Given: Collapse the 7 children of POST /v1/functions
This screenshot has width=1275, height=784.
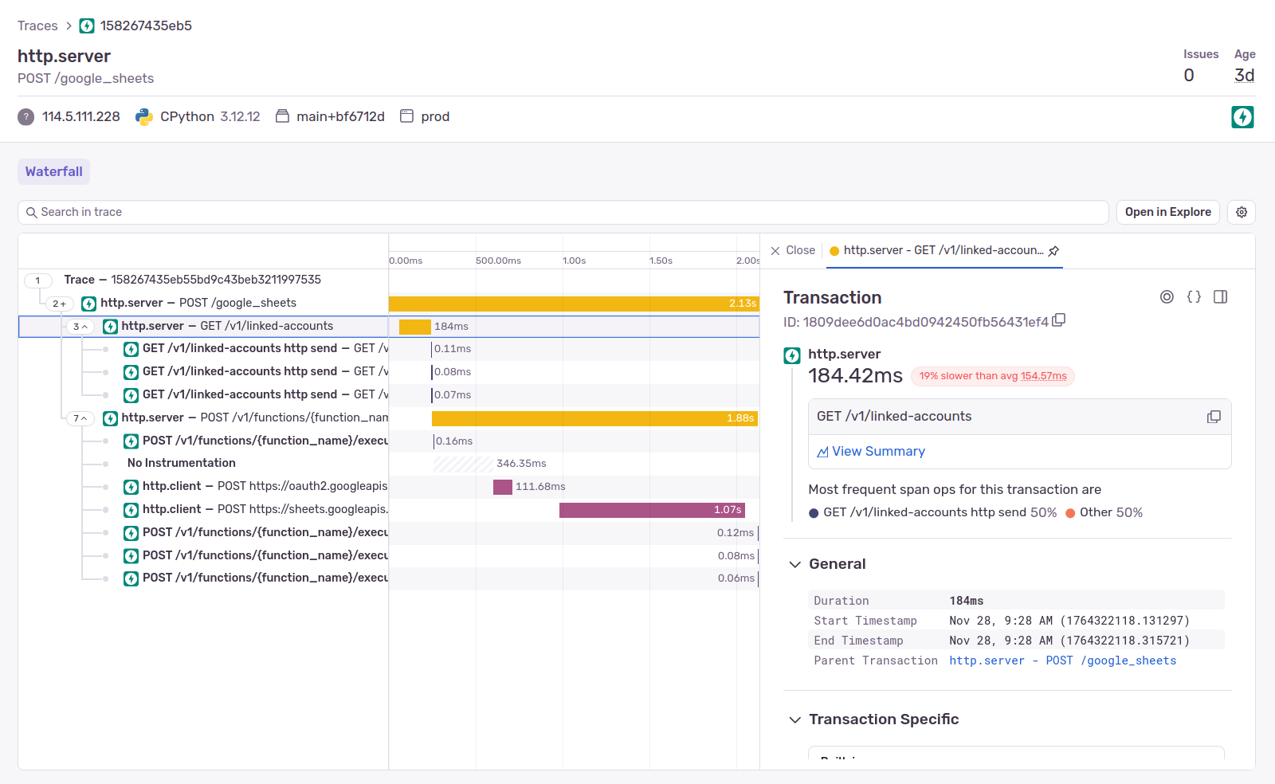Looking at the screenshot, I should pyautogui.click(x=80, y=418).
